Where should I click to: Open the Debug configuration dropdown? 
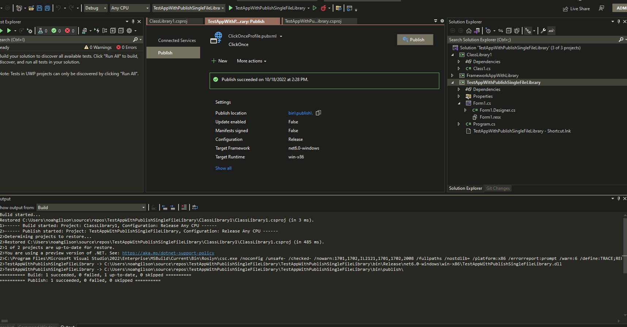coord(96,8)
